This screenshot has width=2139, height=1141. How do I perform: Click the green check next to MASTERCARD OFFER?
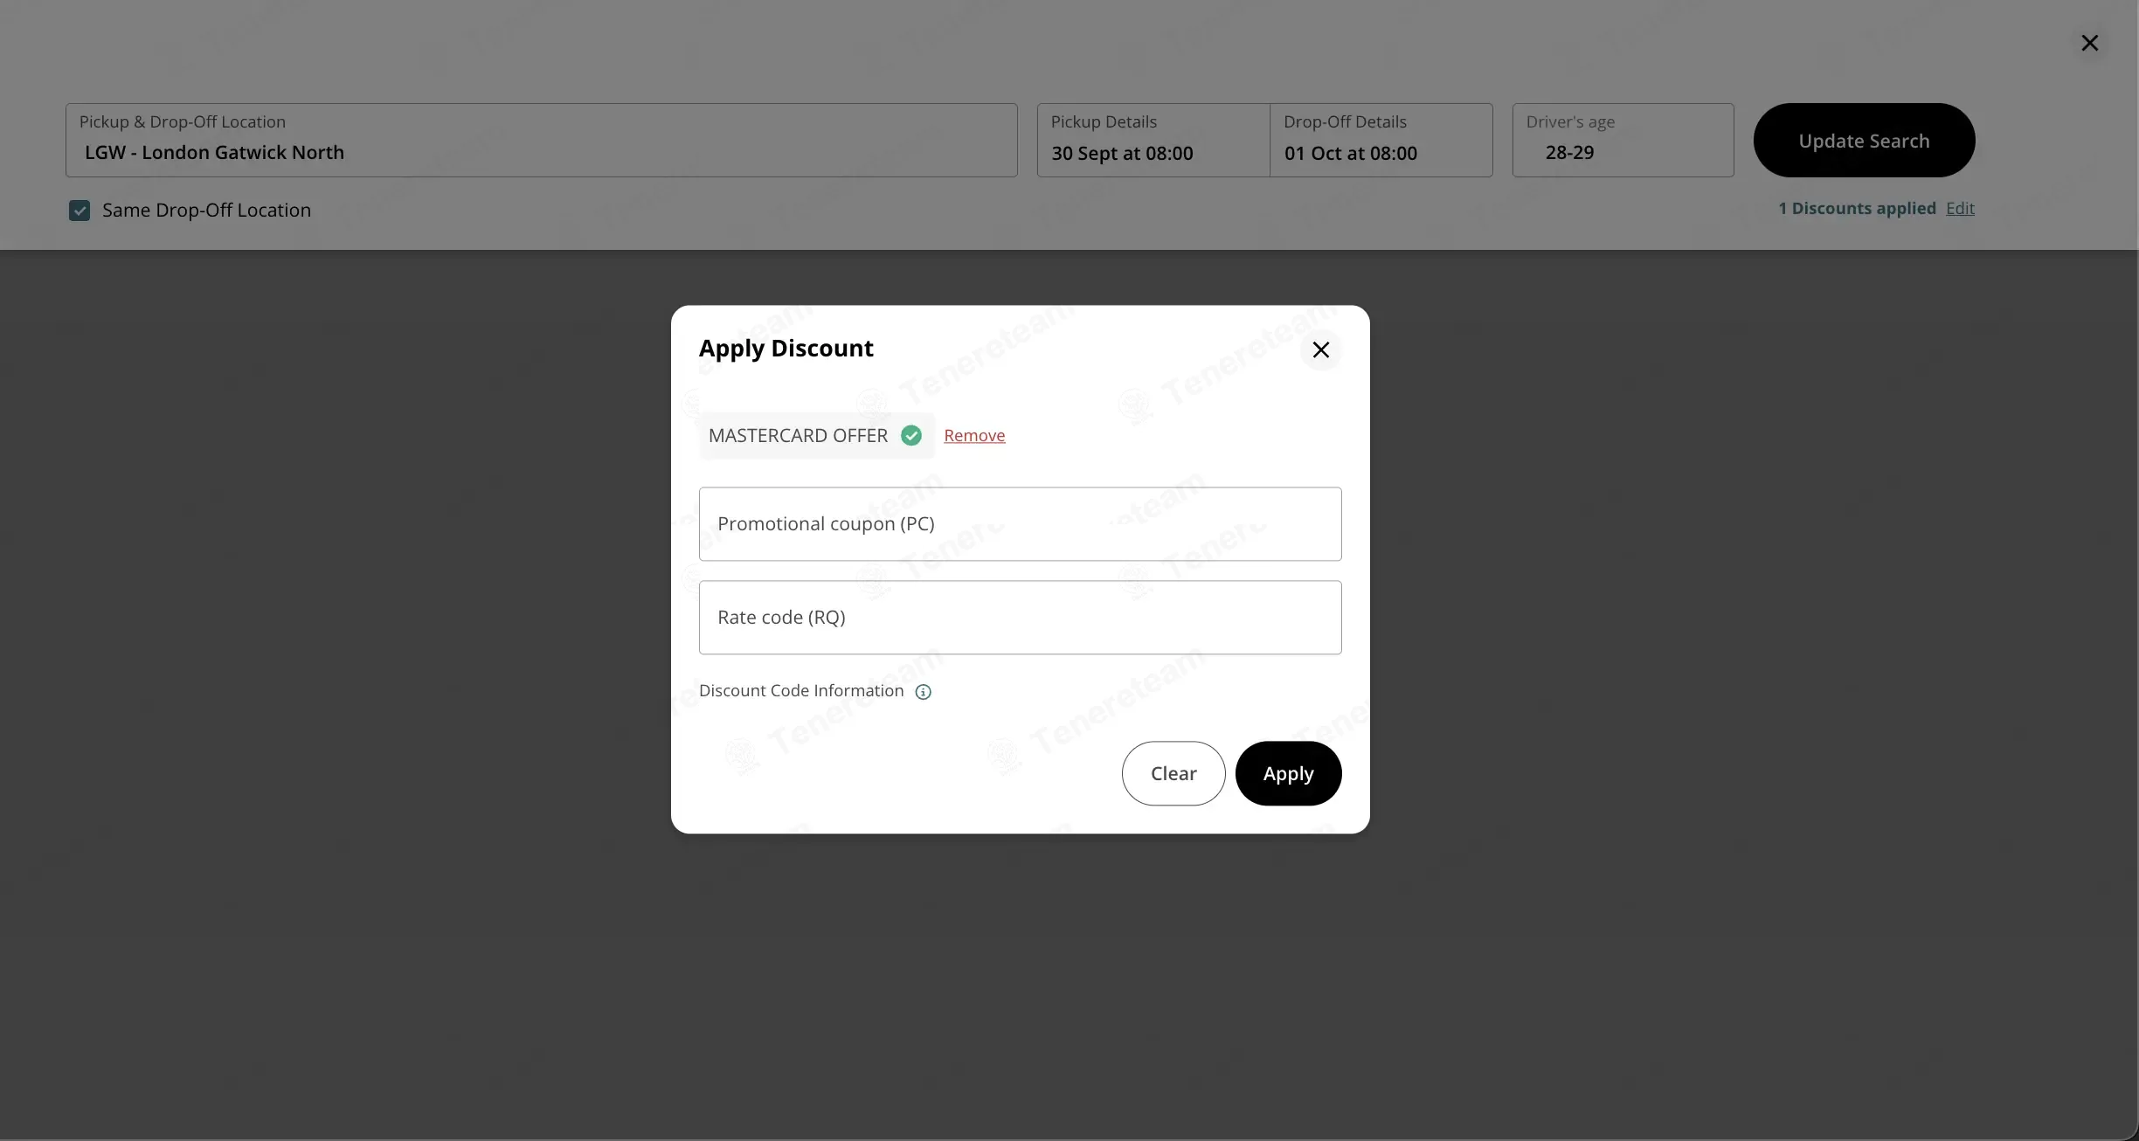click(911, 435)
